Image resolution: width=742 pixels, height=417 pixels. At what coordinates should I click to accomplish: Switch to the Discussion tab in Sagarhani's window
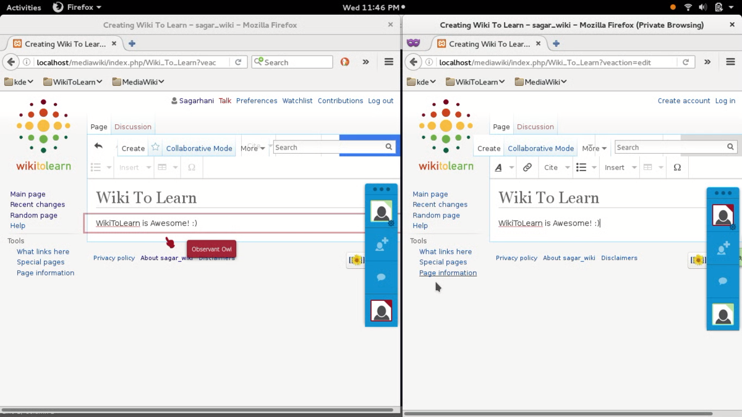pyautogui.click(x=133, y=127)
